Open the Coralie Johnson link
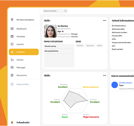The height and width of the screenshot is (126, 134). pos(126,83)
